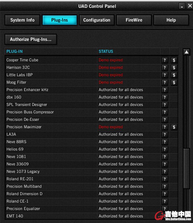The image size is (193, 223).
Task: Buy the Little Labs IBP plug-in
Action: (174, 75)
